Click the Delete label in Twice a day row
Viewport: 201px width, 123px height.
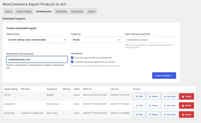[188, 115]
